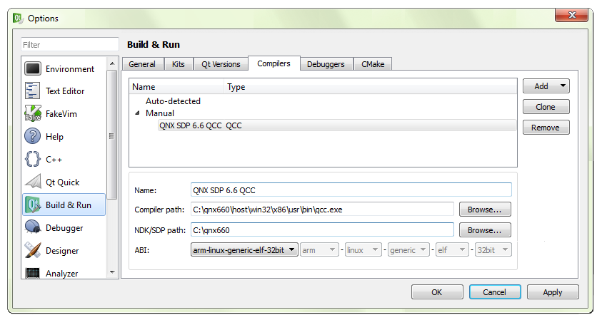This screenshot has width=597, height=320.
Task: Select the Environment category icon
Action: click(x=33, y=69)
